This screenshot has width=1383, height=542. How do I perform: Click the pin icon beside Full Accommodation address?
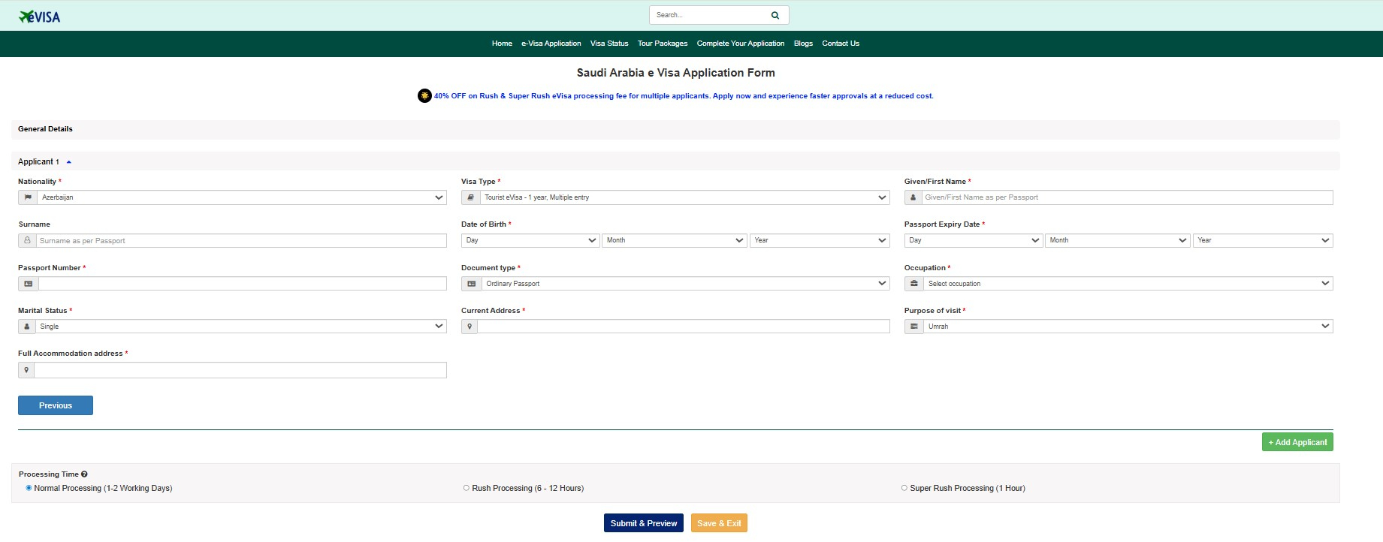pos(26,370)
